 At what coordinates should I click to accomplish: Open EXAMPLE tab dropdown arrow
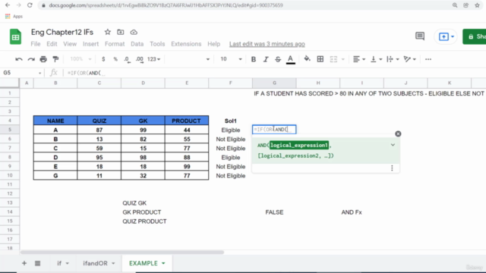[163, 263]
